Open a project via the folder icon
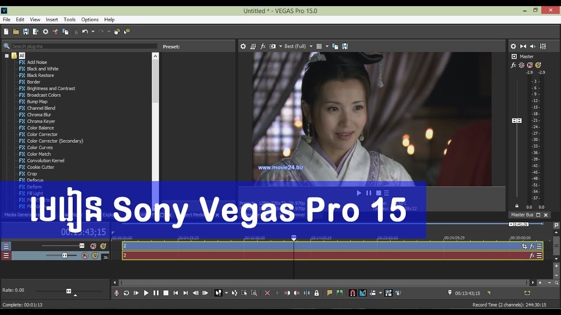The image size is (561, 315). [16, 31]
